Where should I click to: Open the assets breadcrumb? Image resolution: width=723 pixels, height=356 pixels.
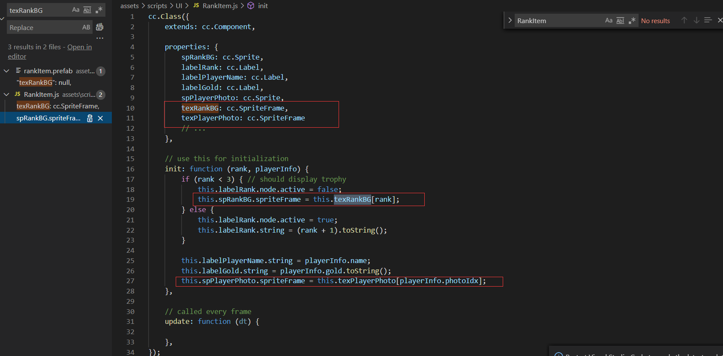pos(129,6)
